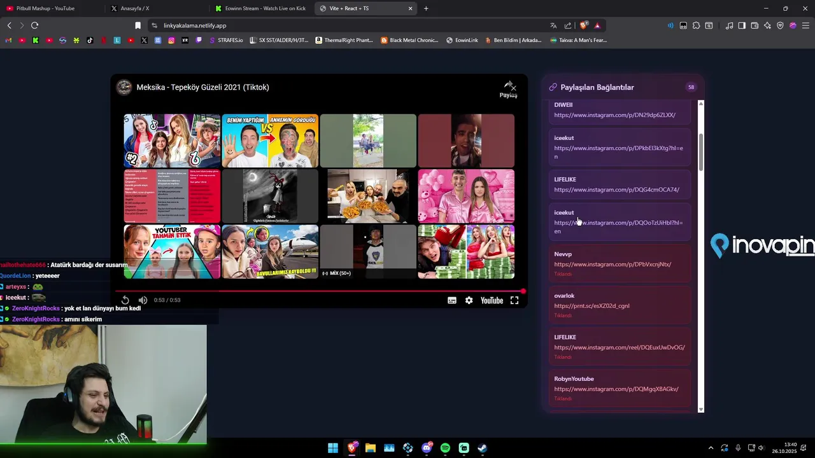Viewport: 815px width, 458px height.
Task: Open Takva: A Man's Fear bookmark
Action: coord(578,40)
